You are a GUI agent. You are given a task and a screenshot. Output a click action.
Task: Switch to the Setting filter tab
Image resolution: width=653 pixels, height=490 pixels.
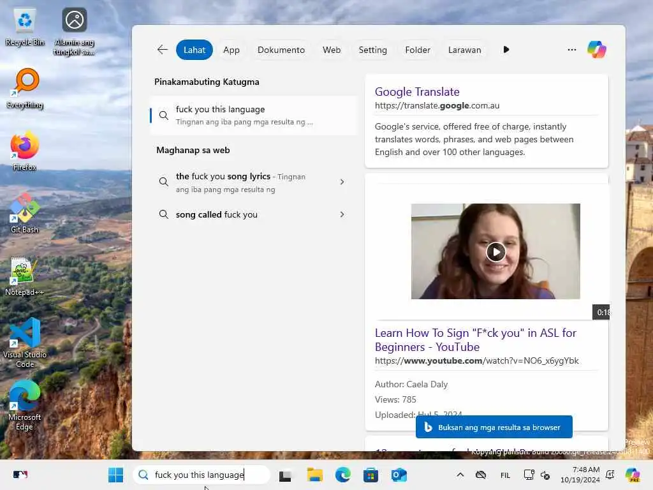coord(372,50)
